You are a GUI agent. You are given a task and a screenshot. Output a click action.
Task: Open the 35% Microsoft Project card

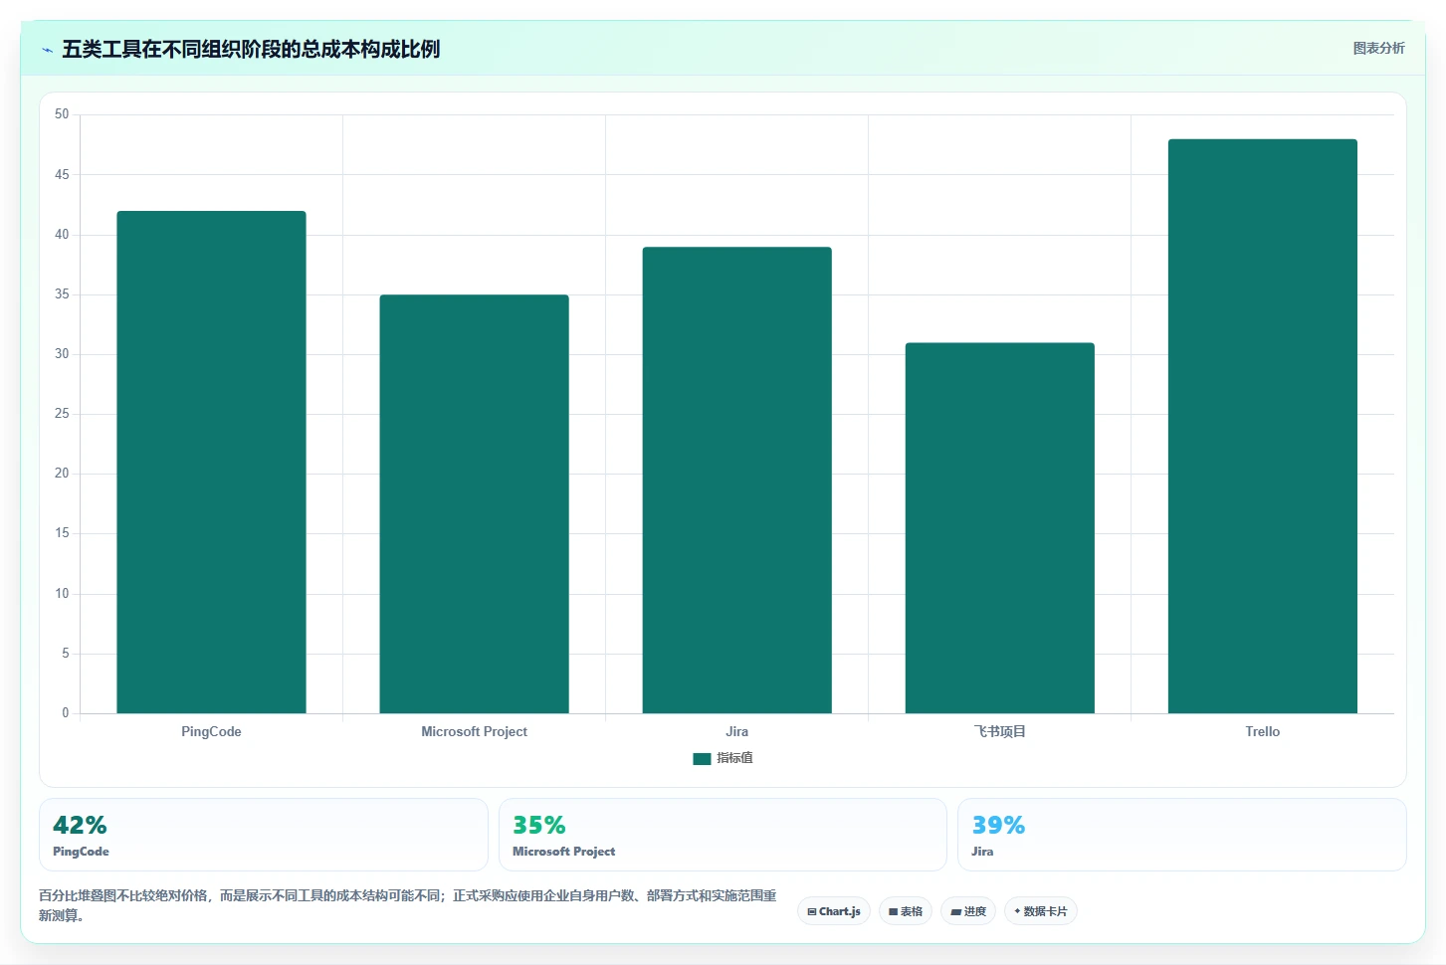click(x=723, y=835)
